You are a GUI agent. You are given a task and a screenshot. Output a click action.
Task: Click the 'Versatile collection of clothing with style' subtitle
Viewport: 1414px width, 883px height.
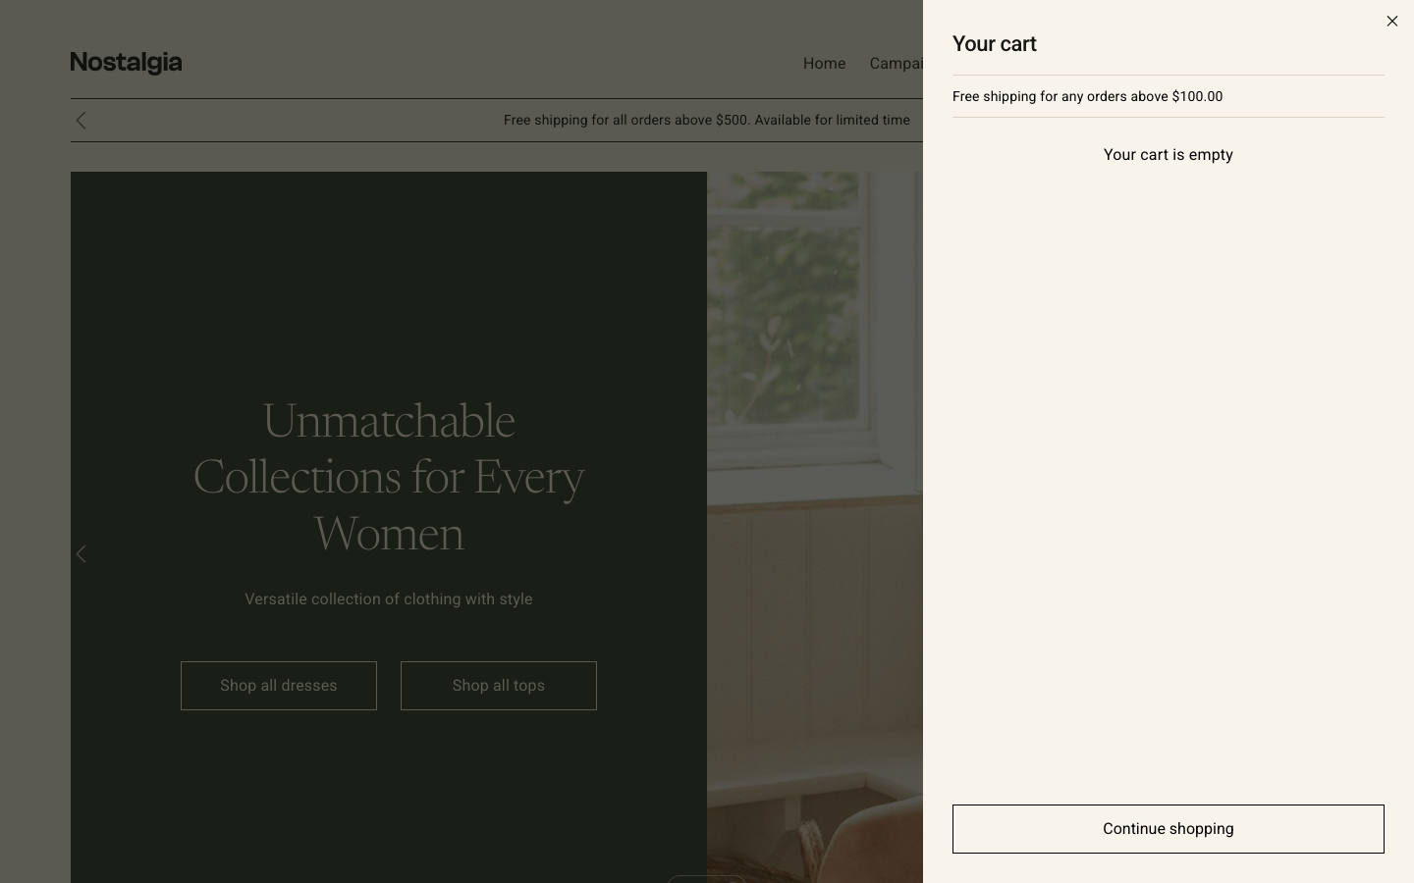click(389, 599)
